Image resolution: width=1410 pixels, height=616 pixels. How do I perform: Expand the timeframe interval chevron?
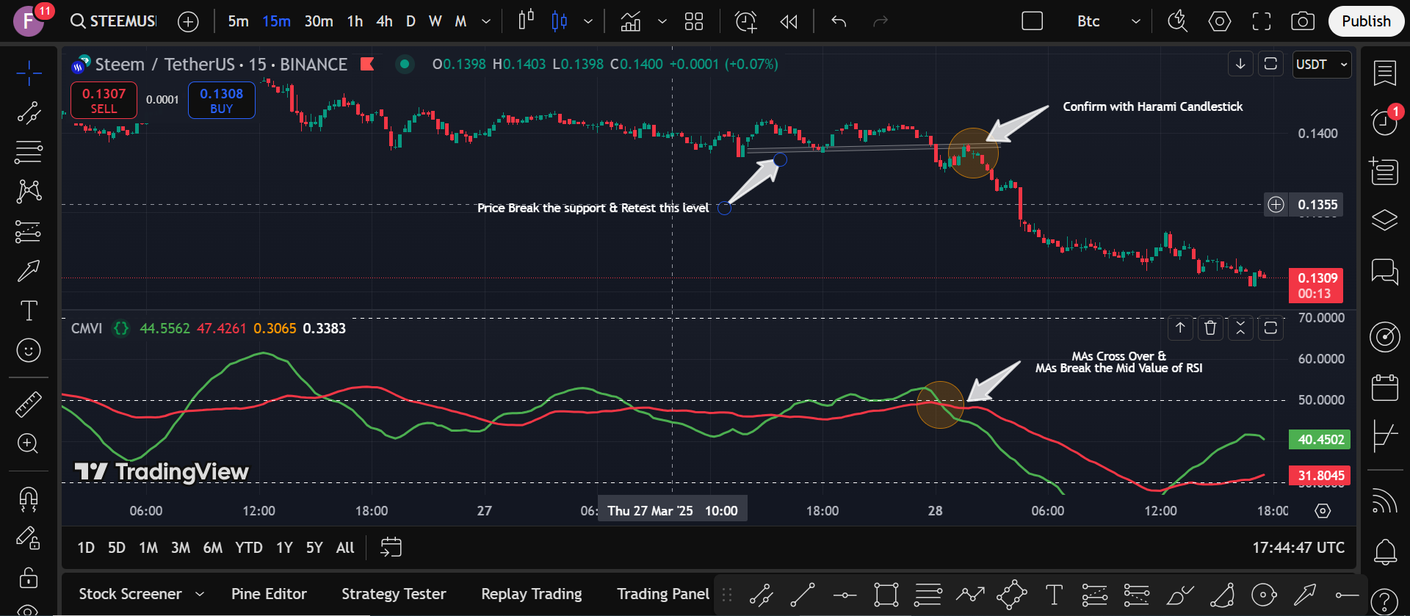click(485, 21)
